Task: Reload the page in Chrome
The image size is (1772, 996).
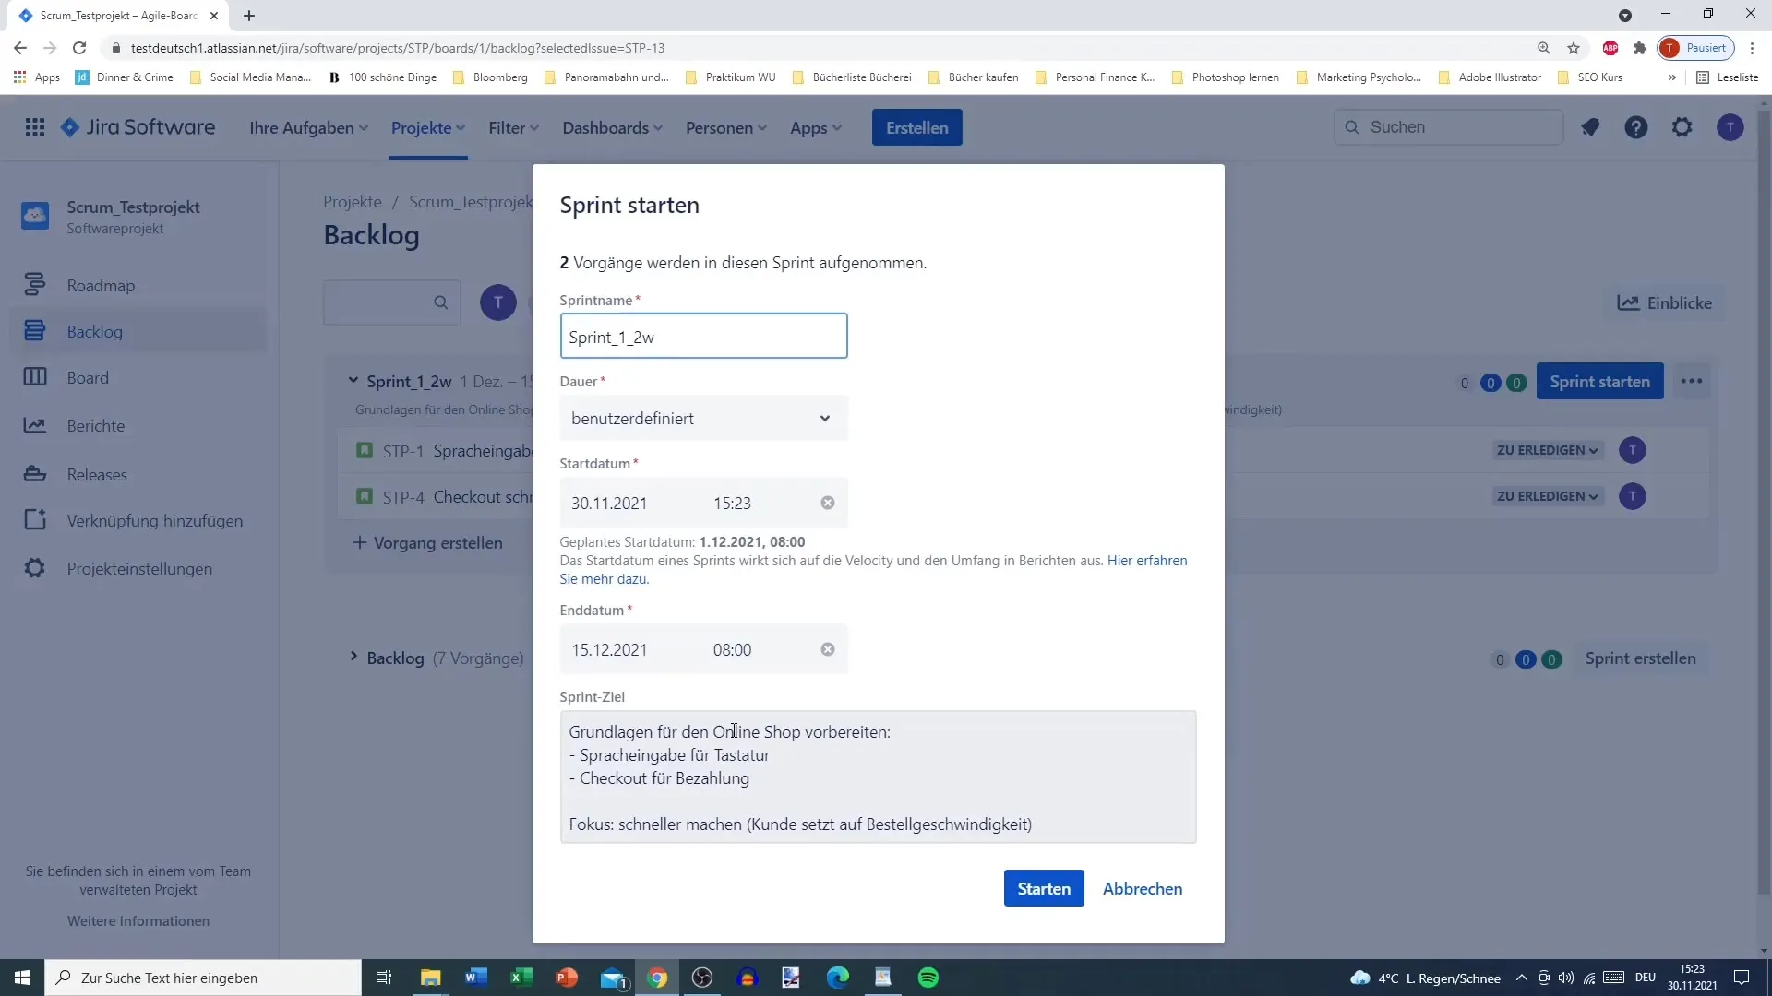Action: 79,48
